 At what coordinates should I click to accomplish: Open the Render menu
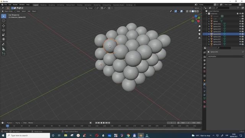click(15, 5)
